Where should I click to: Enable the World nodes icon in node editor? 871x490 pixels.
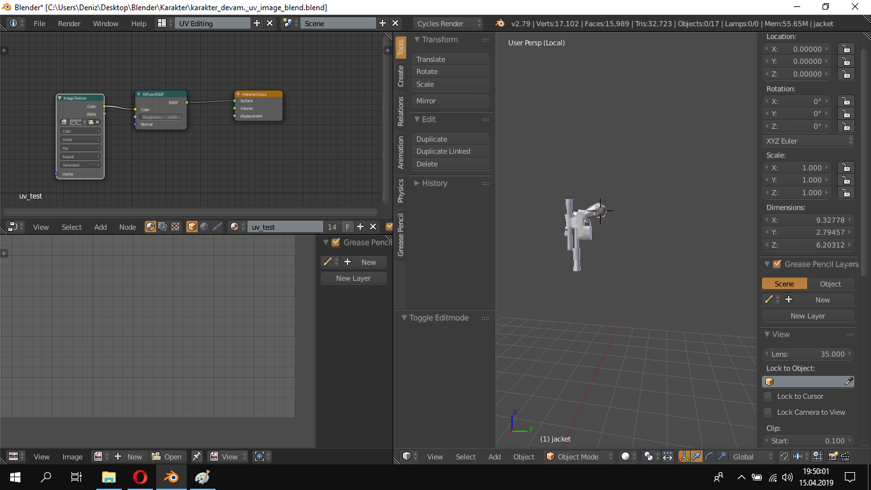pos(204,226)
